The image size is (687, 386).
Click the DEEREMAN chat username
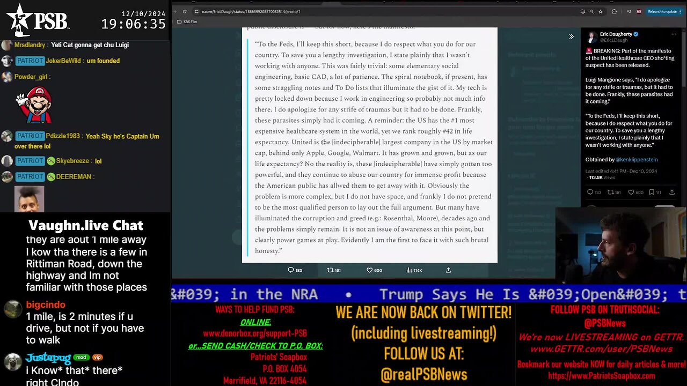[x=74, y=176]
